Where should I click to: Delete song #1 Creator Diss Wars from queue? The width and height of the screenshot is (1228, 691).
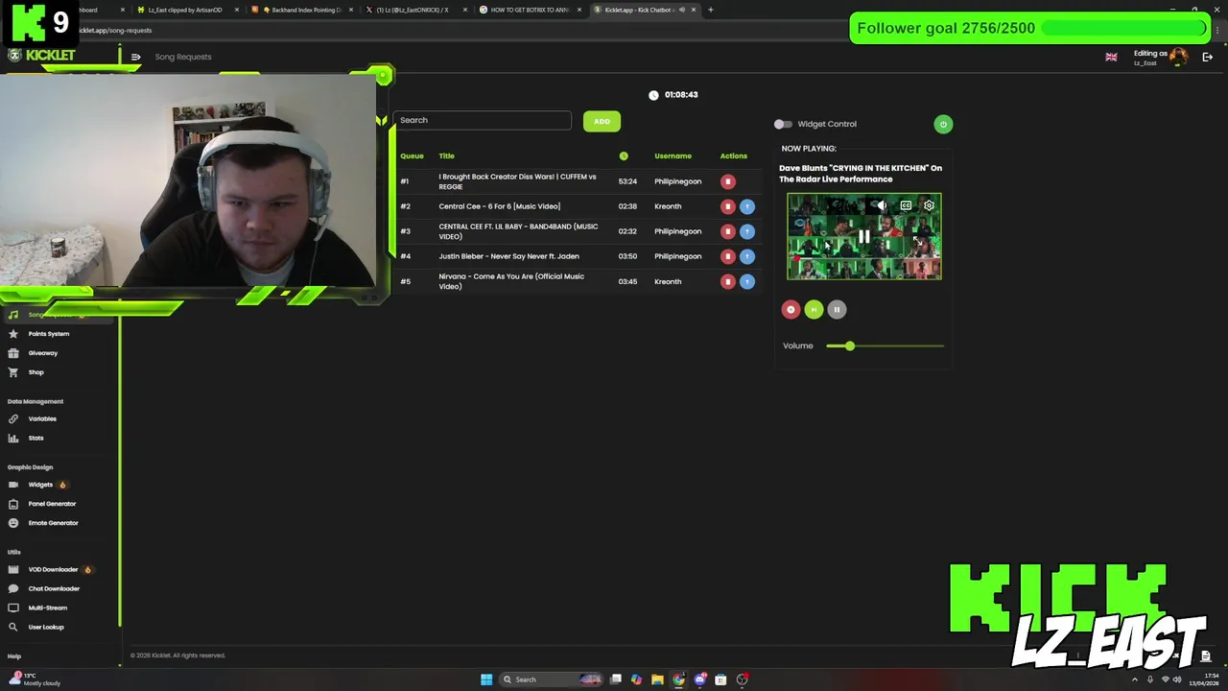[x=728, y=181]
